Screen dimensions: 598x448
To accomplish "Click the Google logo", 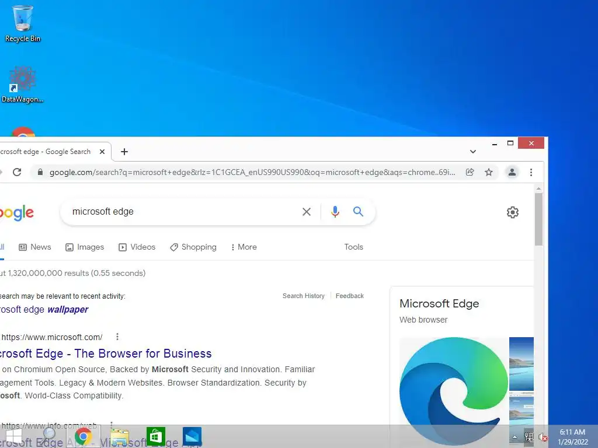I will point(17,212).
